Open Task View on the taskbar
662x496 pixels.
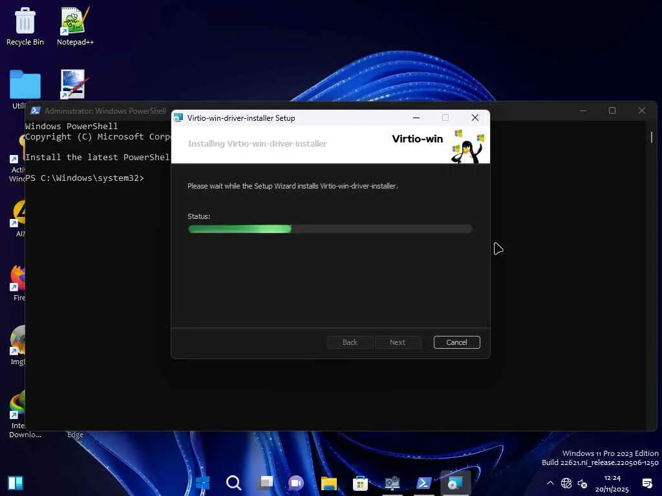266,482
